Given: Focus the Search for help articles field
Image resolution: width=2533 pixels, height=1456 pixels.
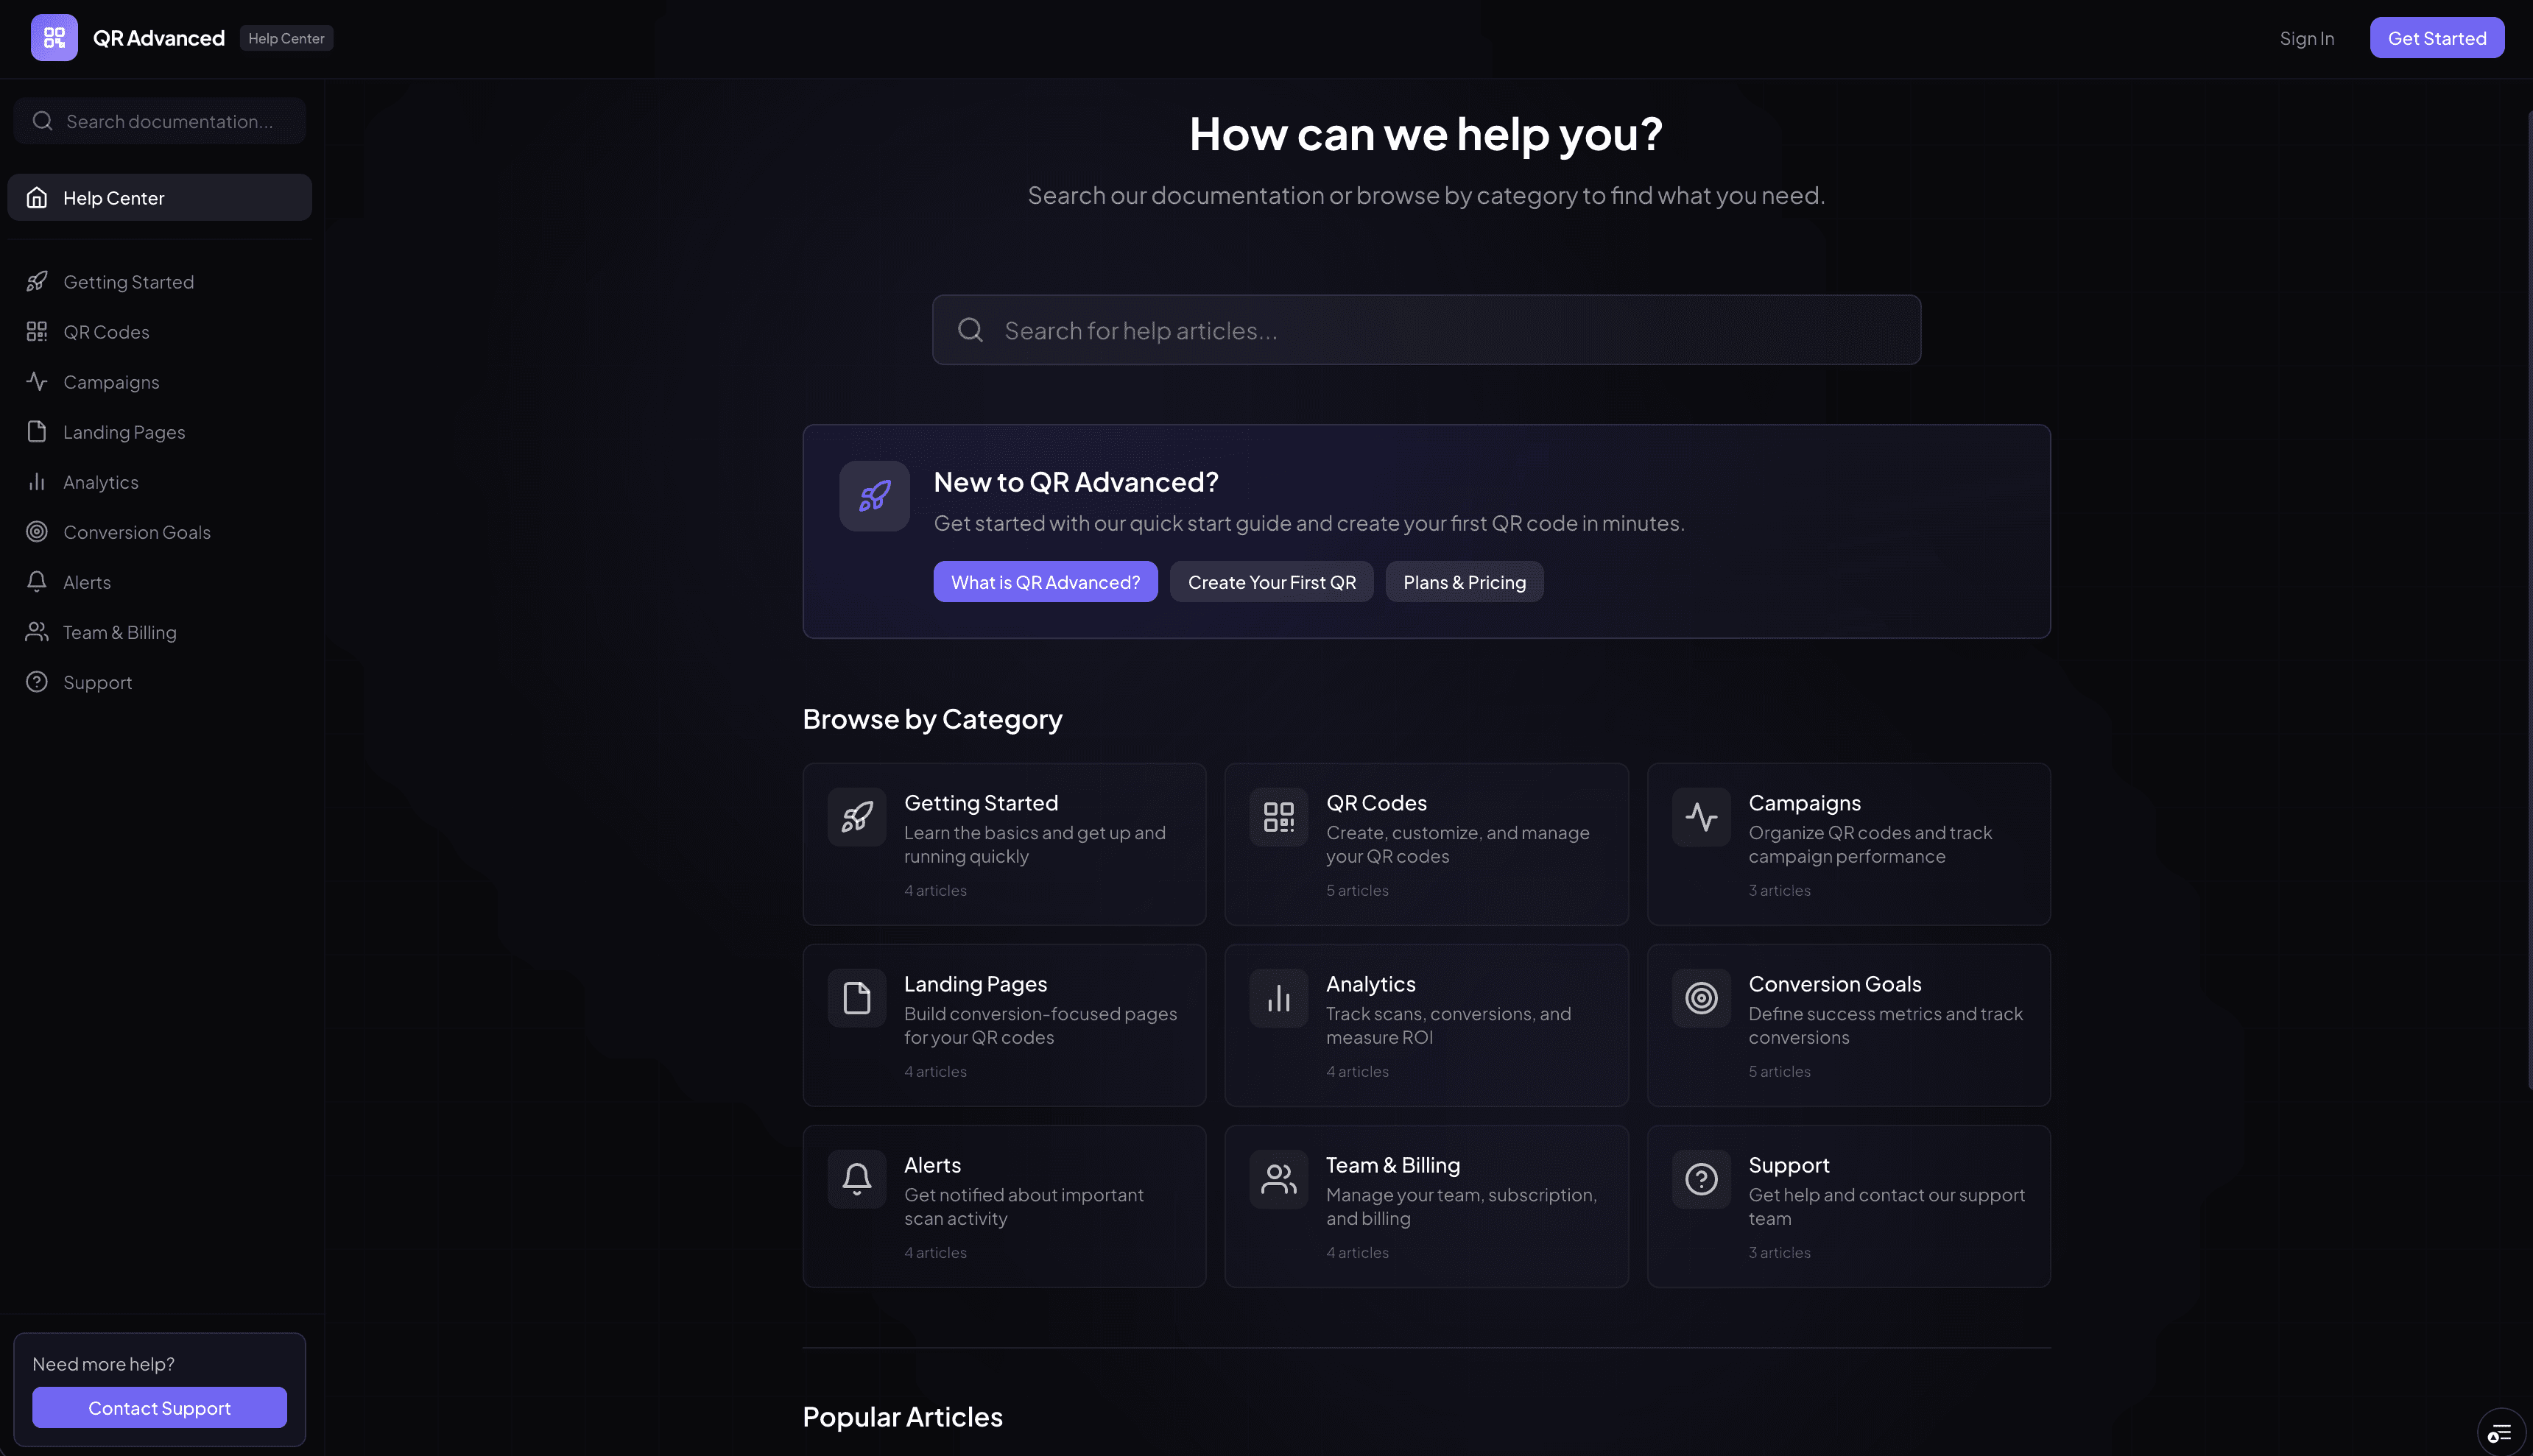Looking at the screenshot, I should pos(1426,330).
